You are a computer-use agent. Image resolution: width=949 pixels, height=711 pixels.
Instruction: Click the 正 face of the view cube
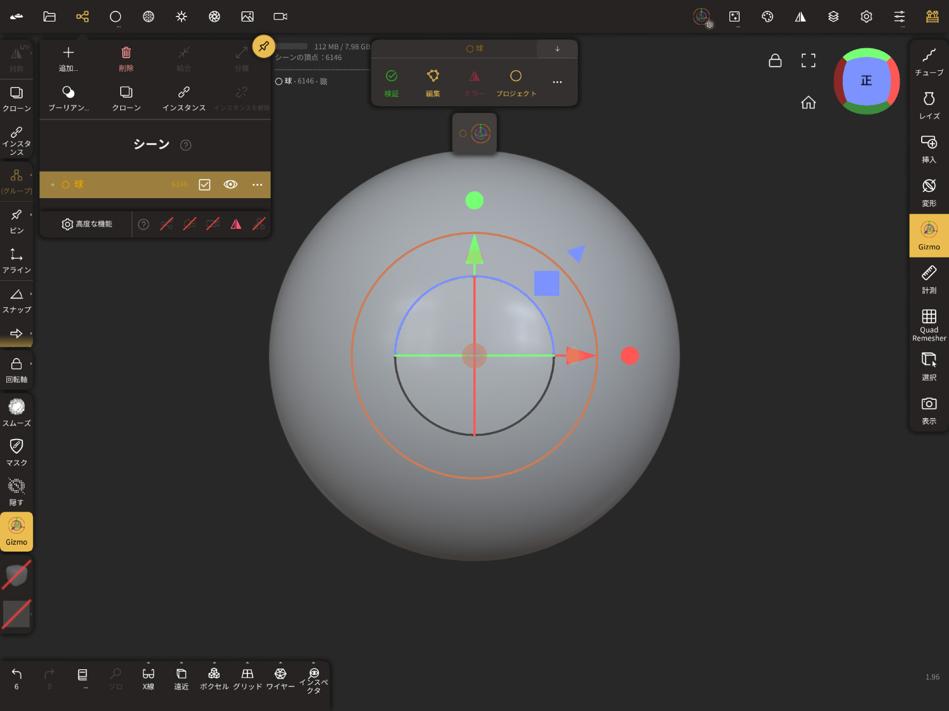[866, 81]
